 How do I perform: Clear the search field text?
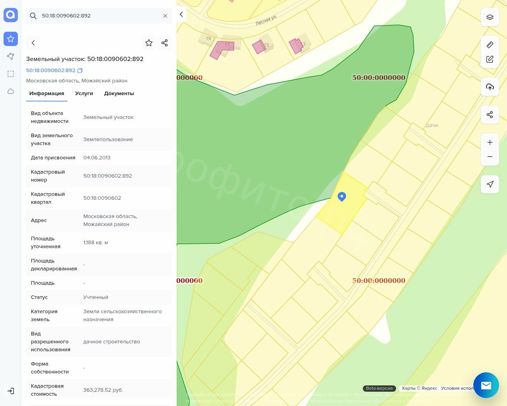coord(165,16)
